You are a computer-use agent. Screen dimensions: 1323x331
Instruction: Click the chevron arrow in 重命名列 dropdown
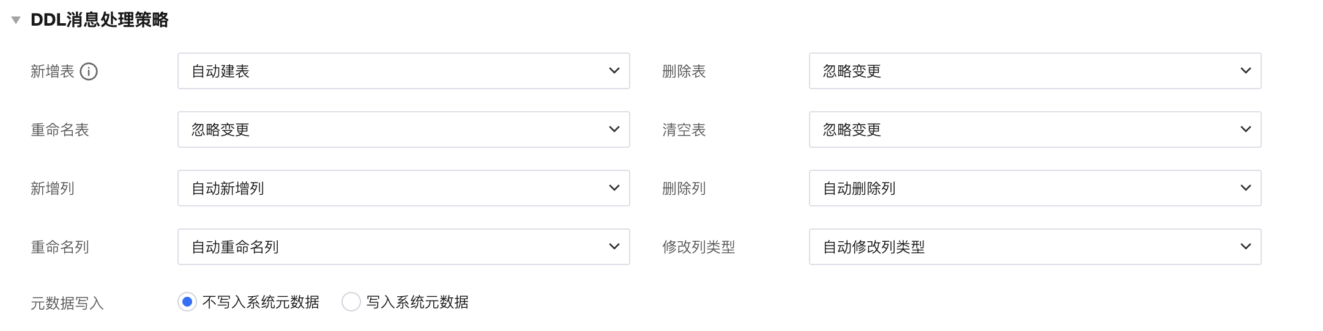[x=614, y=247]
